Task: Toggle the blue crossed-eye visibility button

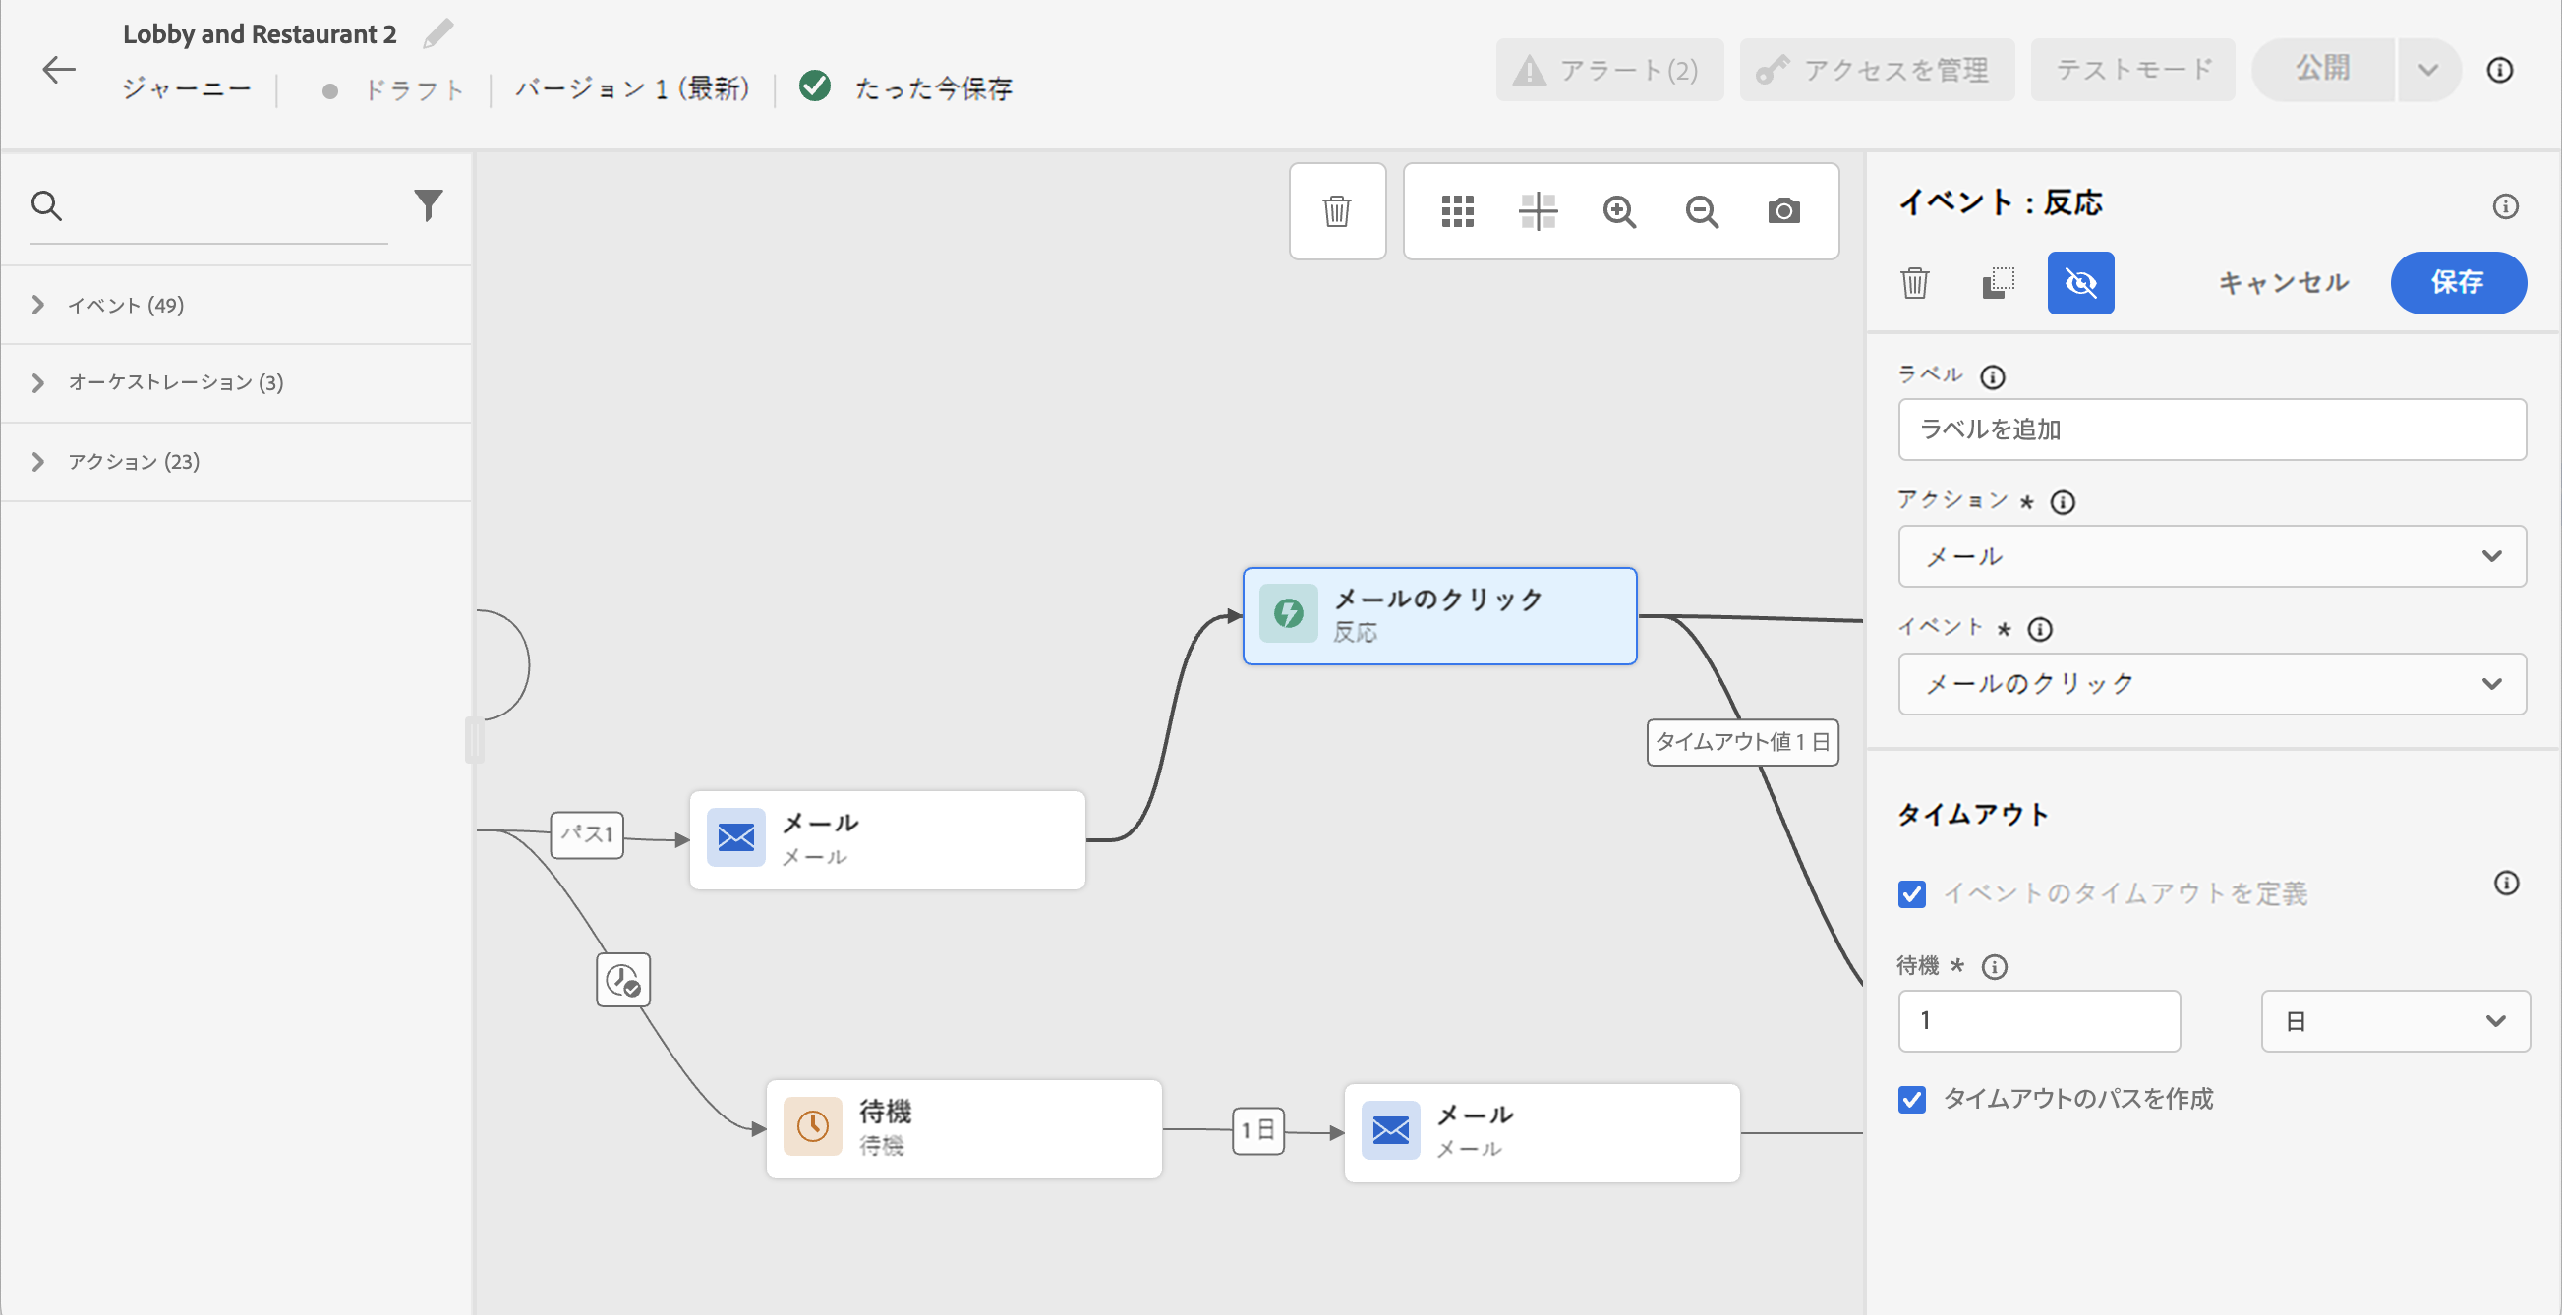Action: 2079,283
